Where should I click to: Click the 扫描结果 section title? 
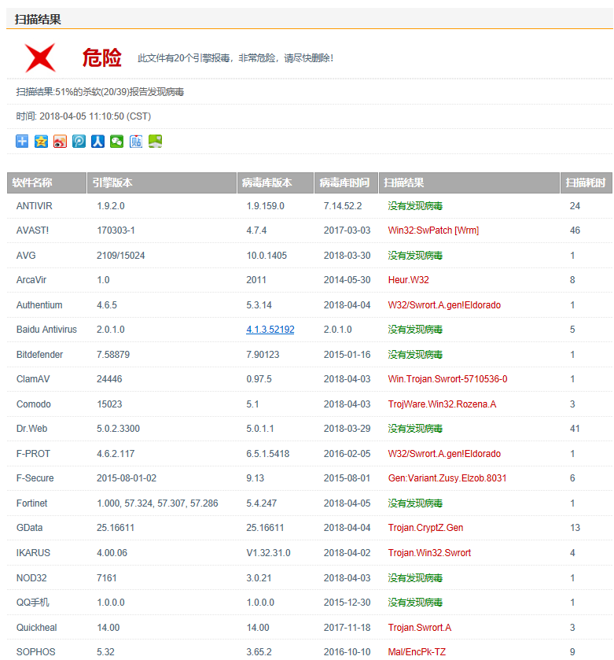[x=38, y=20]
